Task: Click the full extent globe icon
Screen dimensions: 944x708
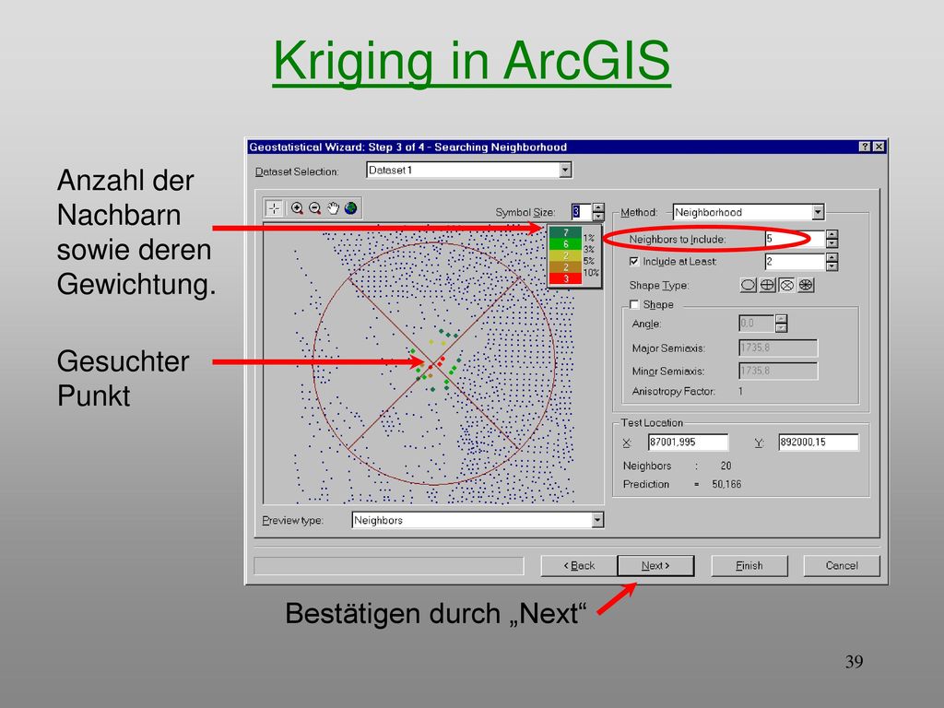Action: (350, 208)
